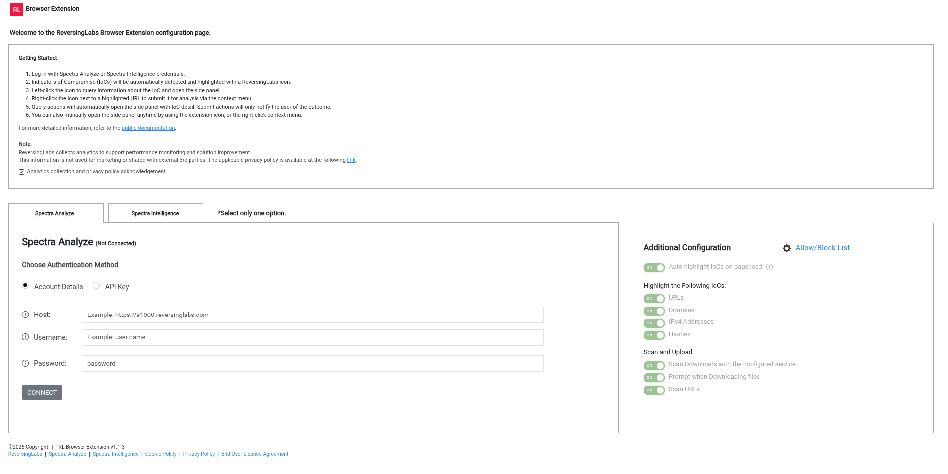Click info icon next to Auto-highlight IoCs
Screen dimensions: 948x474
click(x=770, y=267)
